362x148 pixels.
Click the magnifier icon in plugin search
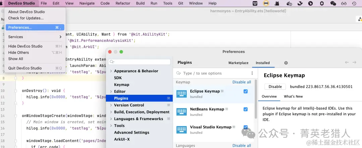[x=178, y=73]
